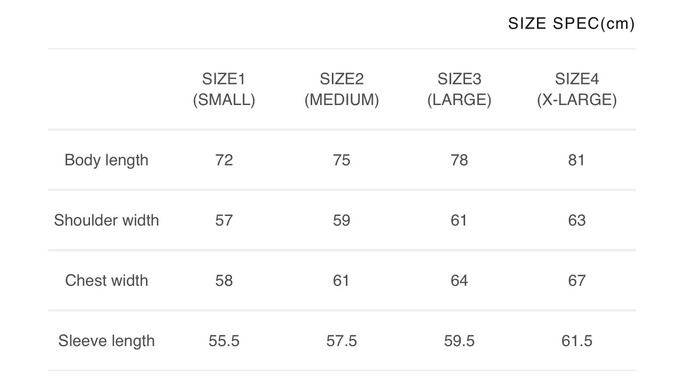Select the MEDIUM body length value 75
This screenshot has height=377, width=684.
[x=341, y=160]
